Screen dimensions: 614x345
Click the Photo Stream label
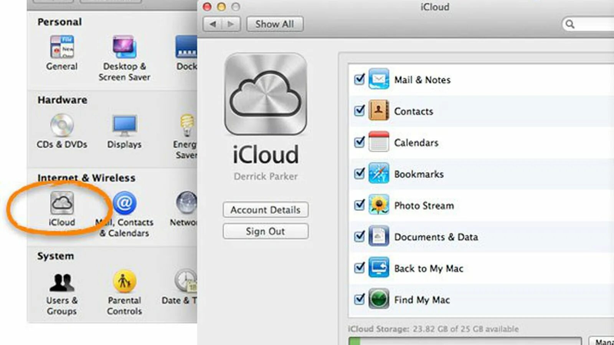point(424,205)
